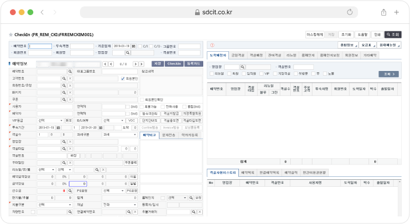Image resolution: width=410 pixels, height=224 pixels.
Task: Check SMS box on the 사용자 row
Action: click(127, 107)
